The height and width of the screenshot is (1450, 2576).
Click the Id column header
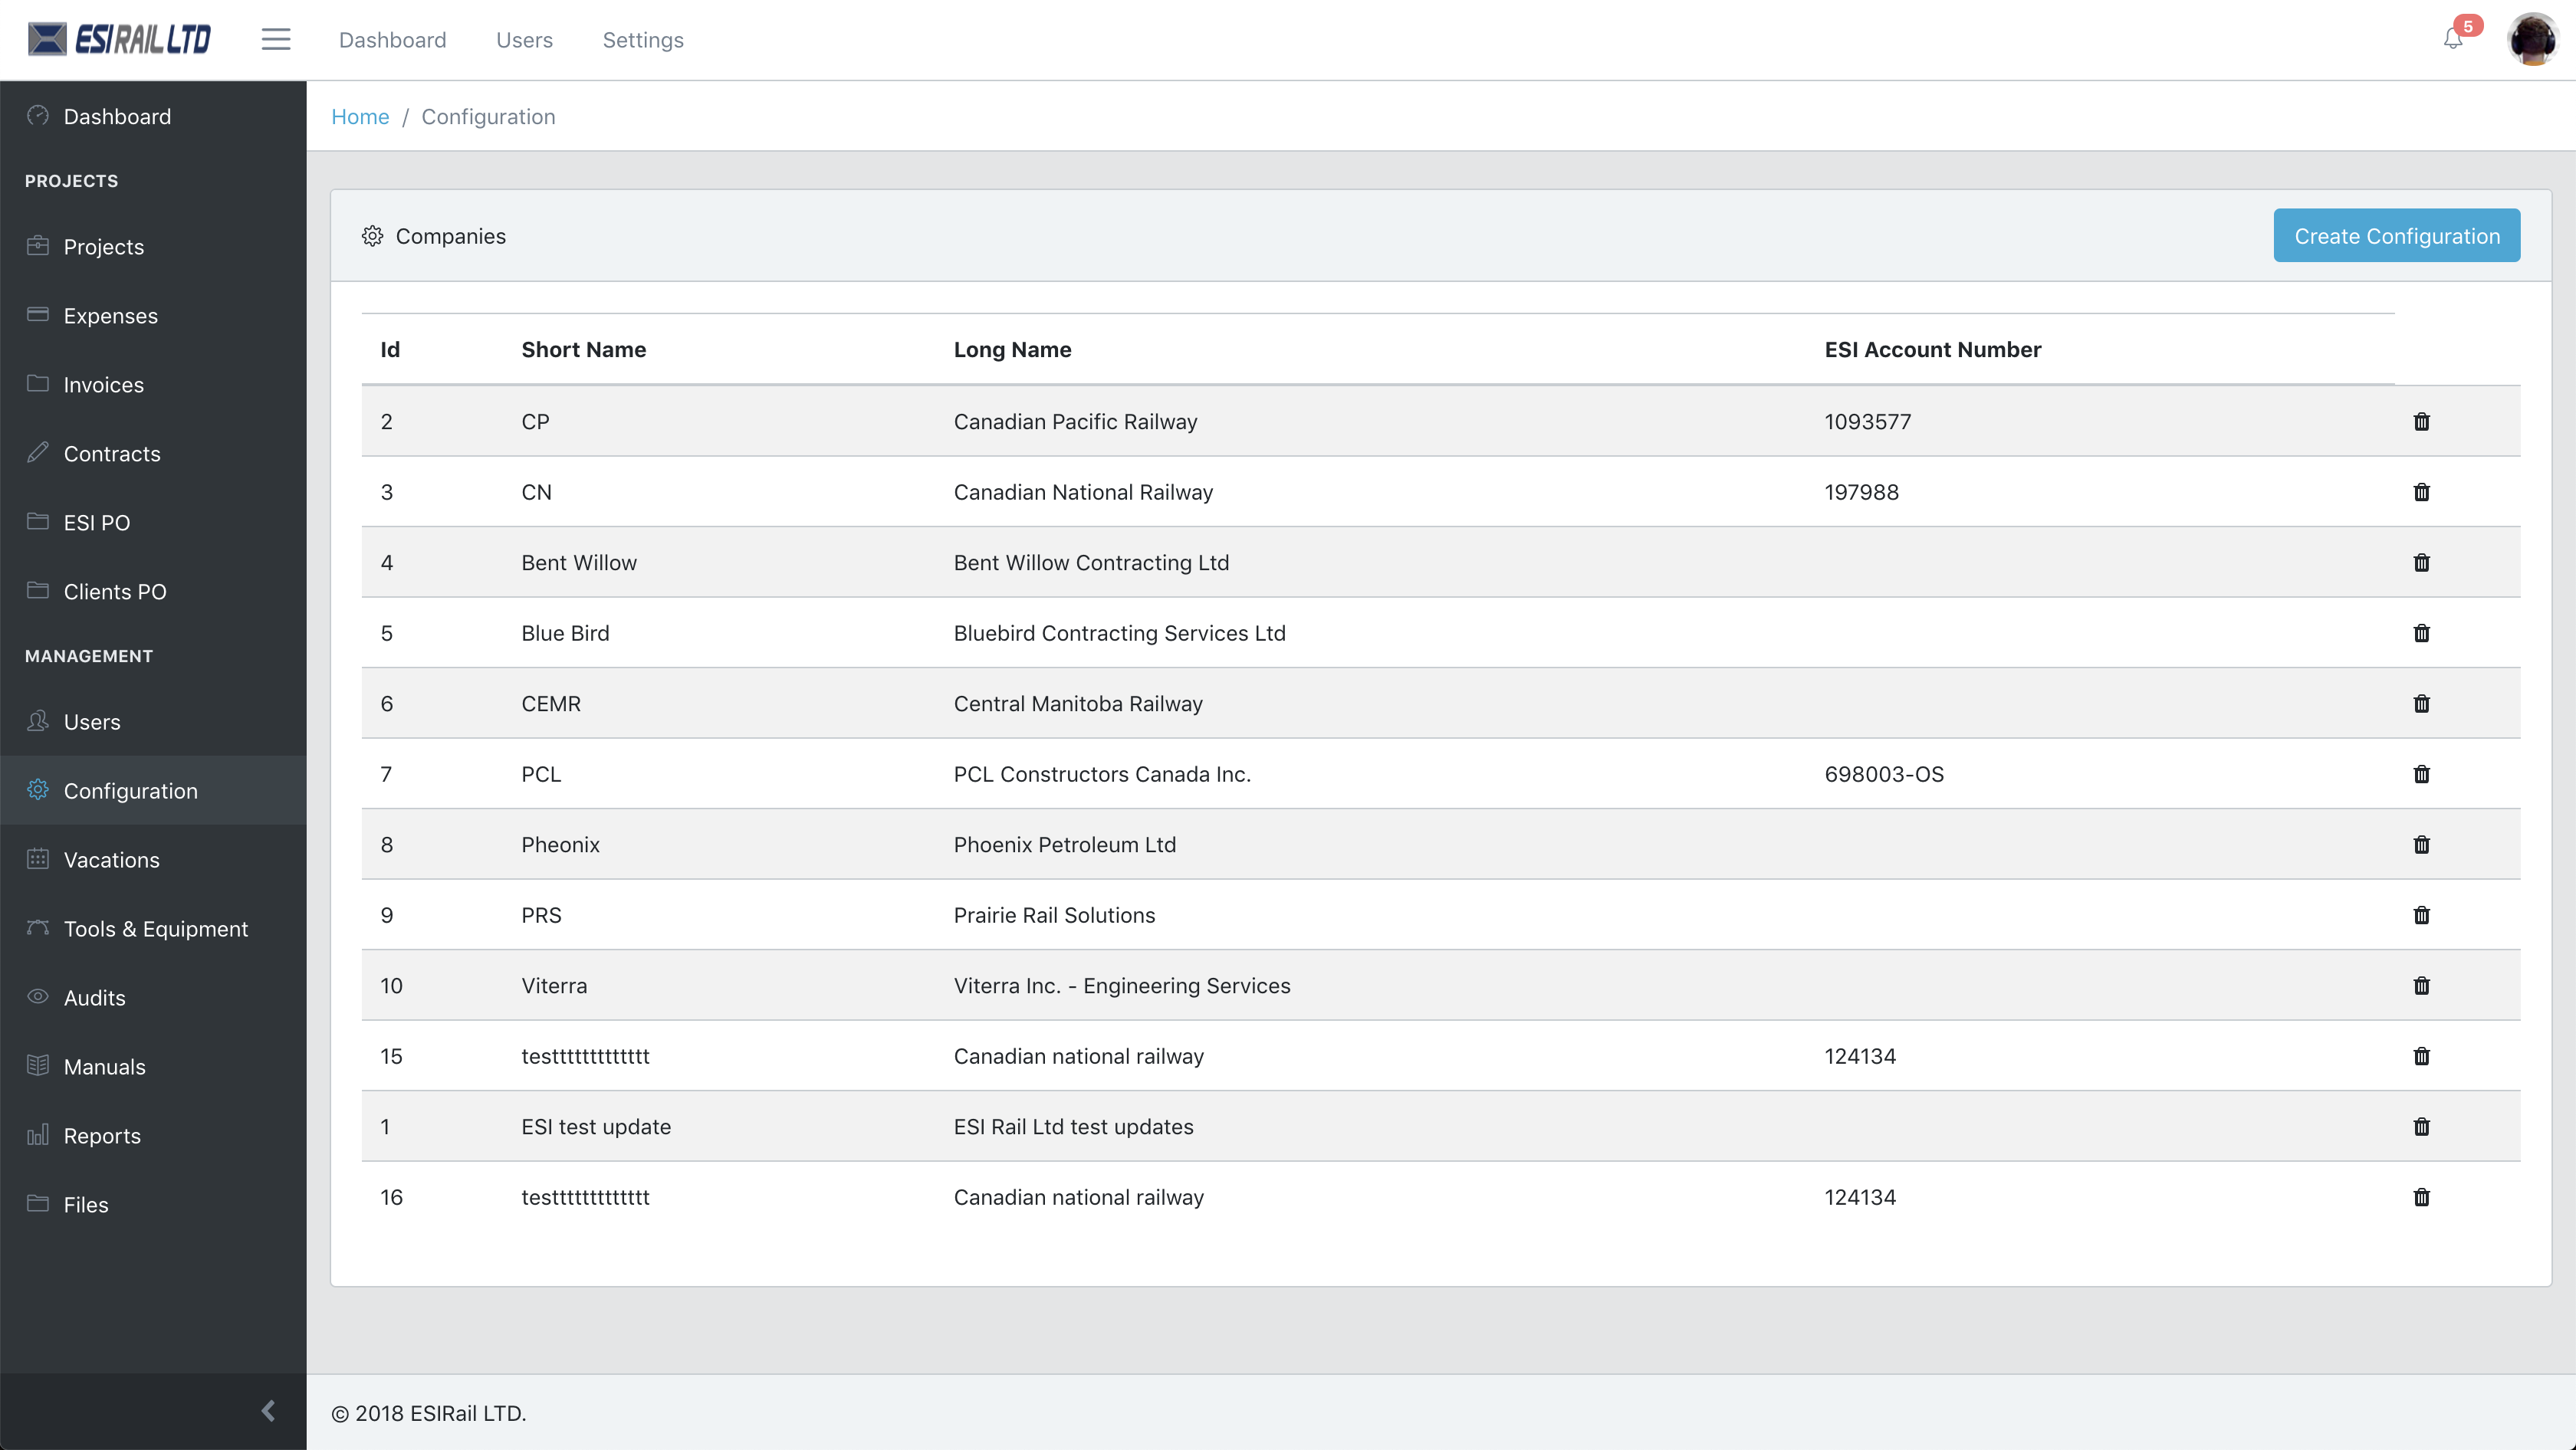click(x=390, y=349)
